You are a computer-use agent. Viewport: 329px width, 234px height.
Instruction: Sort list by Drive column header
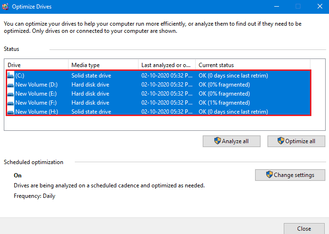(37, 65)
